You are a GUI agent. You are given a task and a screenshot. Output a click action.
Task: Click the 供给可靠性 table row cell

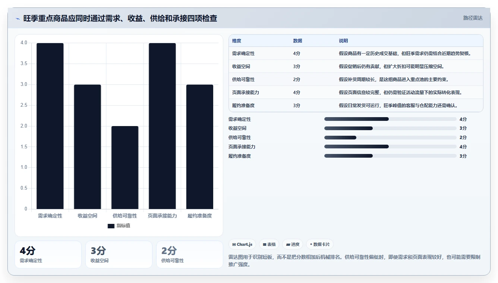pyautogui.click(x=243, y=80)
